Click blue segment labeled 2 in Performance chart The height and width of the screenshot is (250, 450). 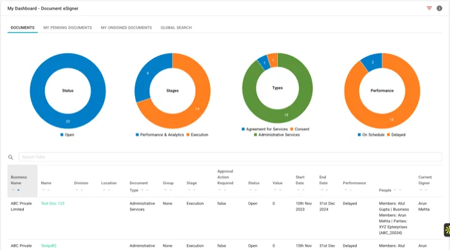pyautogui.click(x=372, y=62)
